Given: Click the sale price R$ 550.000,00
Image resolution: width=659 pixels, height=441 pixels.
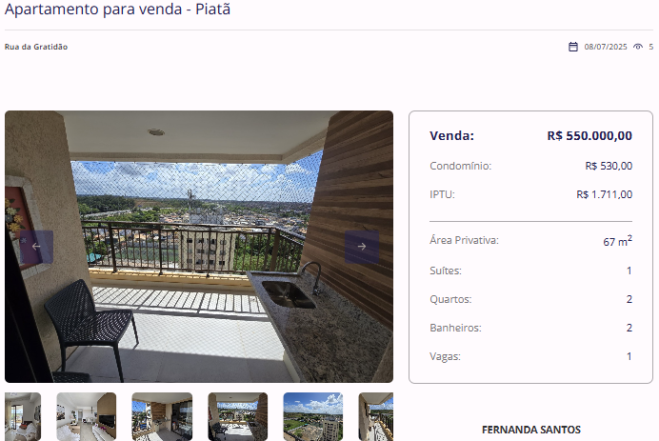Looking at the screenshot, I should point(589,136).
